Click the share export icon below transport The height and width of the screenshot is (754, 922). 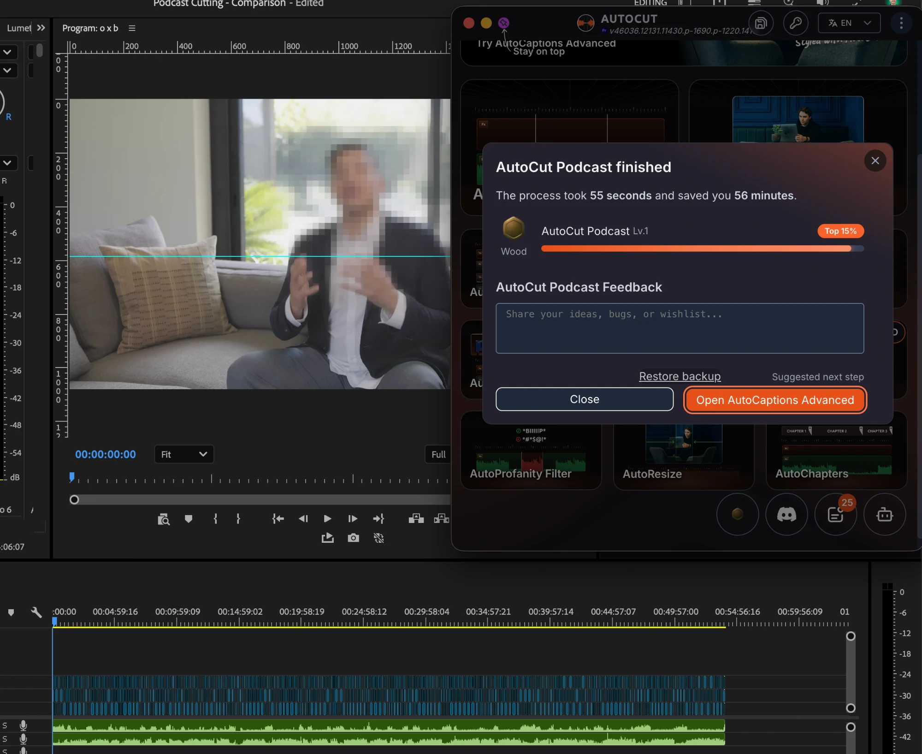click(x=327, y=538)
